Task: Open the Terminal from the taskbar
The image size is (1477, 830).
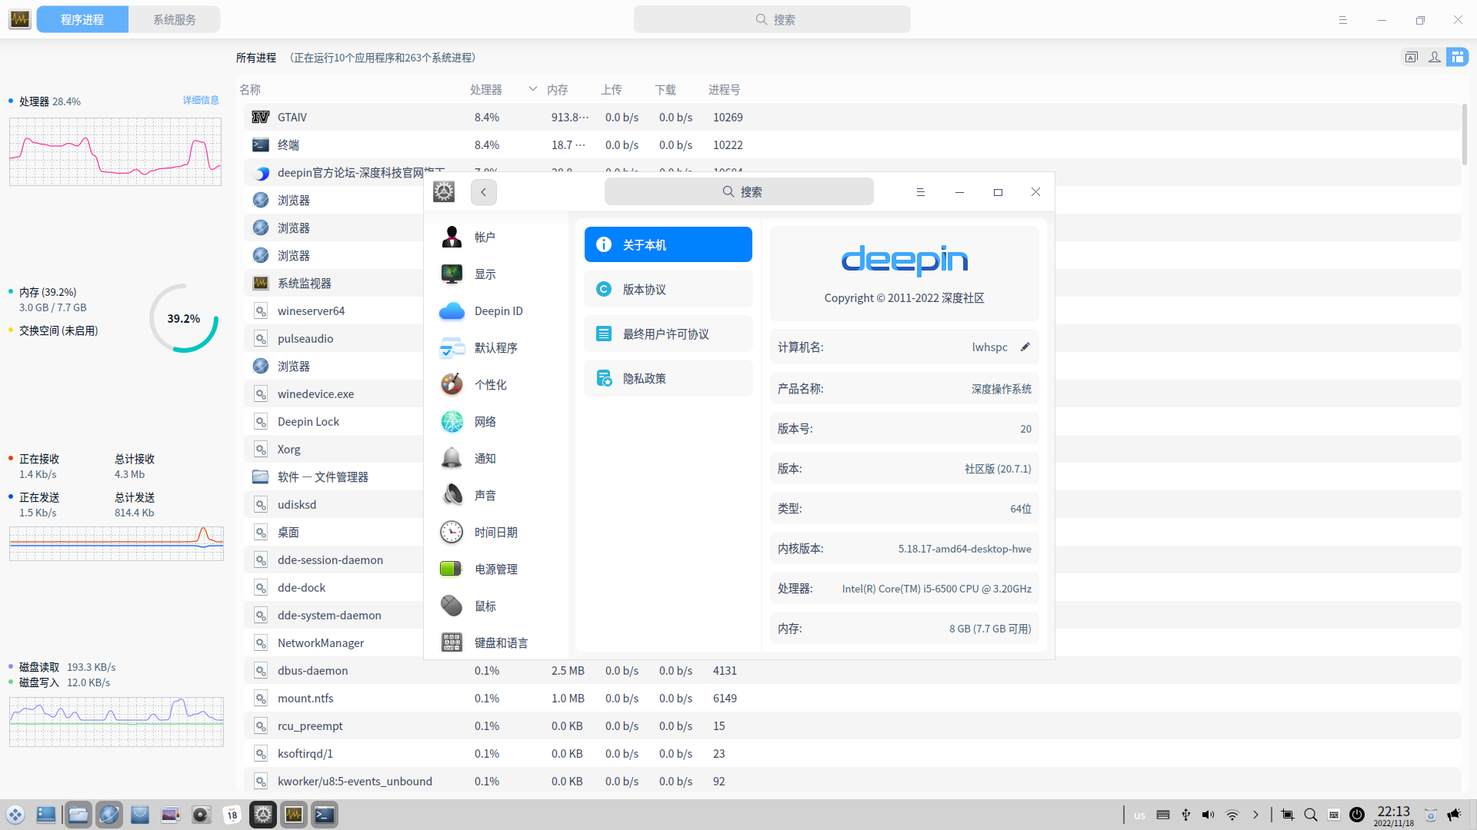Action: pos(324,815)
